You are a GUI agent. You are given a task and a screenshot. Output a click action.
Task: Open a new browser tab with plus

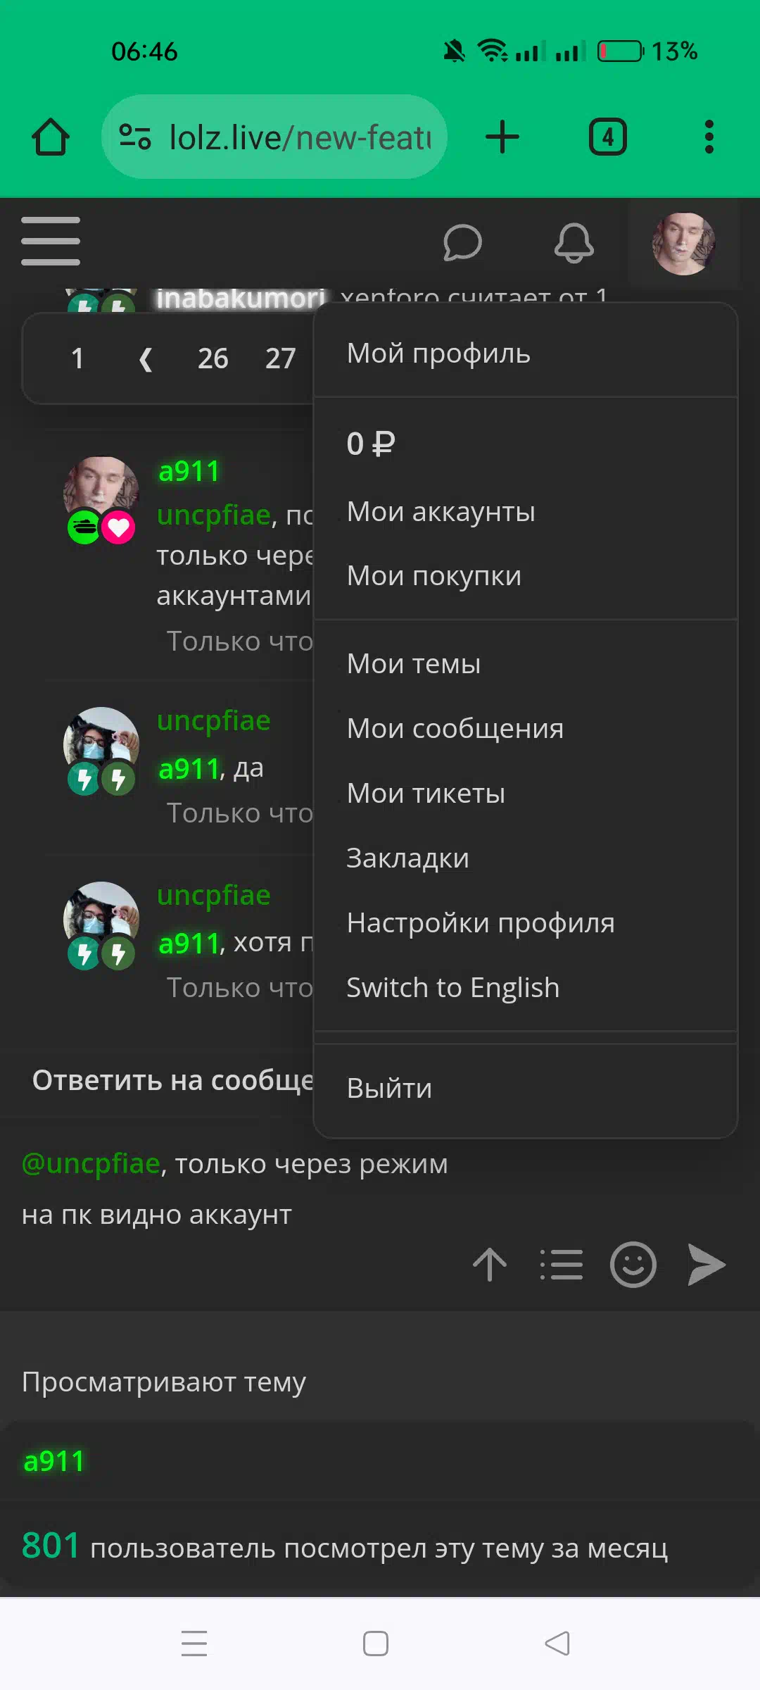502,137
